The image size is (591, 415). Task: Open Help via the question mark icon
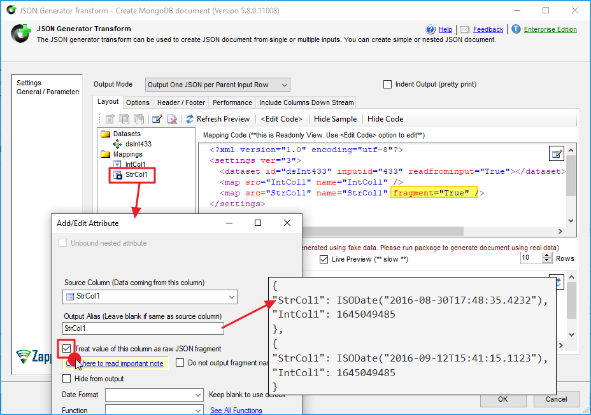[x=431, y=29]
